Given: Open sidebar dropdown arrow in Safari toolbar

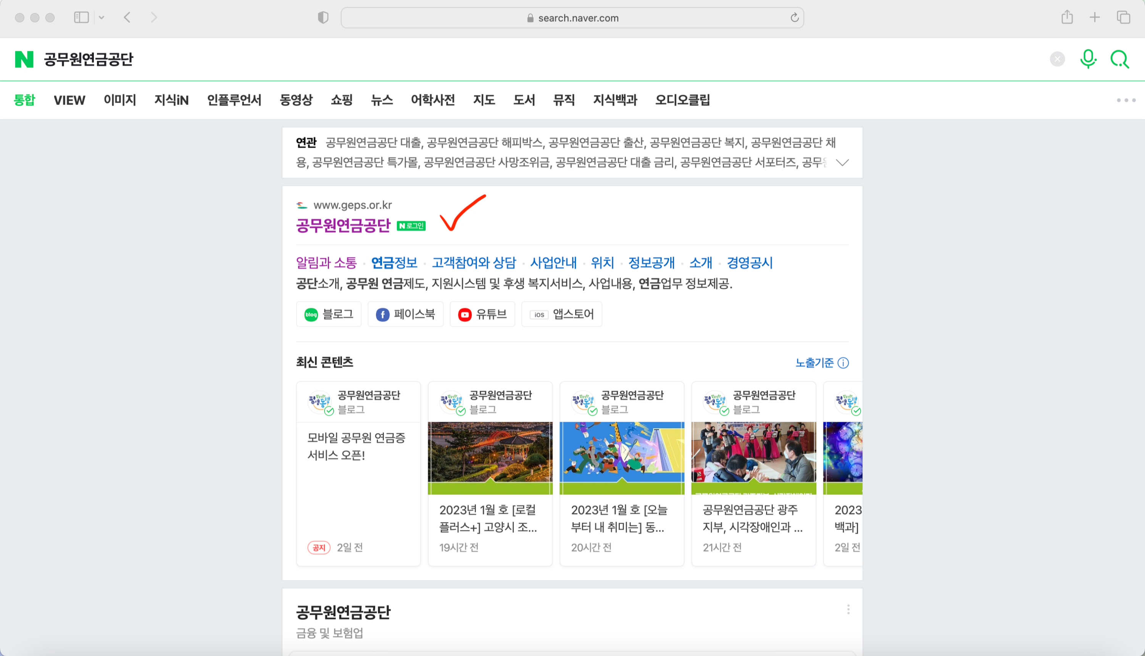Looking at the screenshot, I should [x=102, y=18].
